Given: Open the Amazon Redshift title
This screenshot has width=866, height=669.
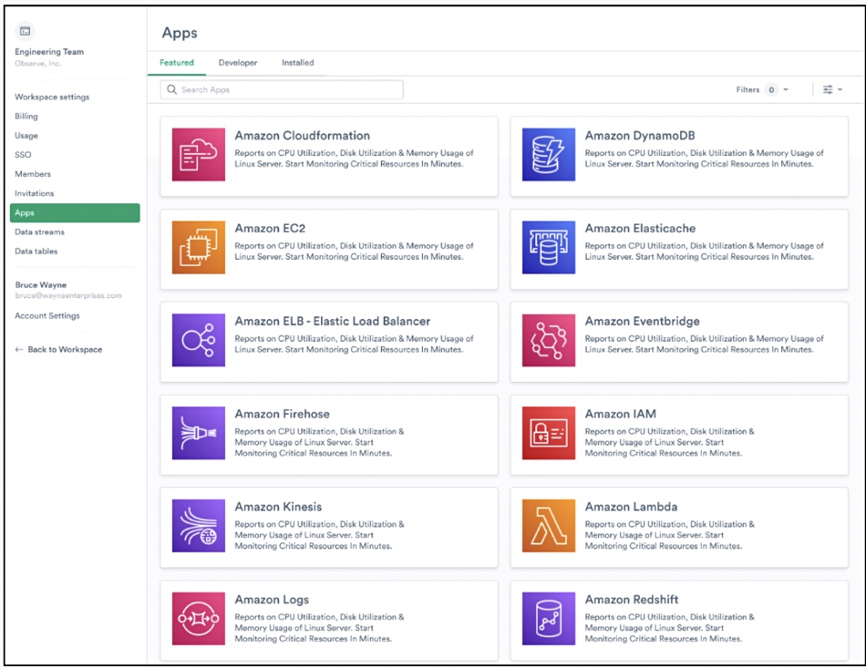Looking at the screenshot, I should tap(632, 600).
